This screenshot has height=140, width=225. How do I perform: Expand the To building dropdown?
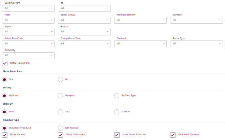(84, 8)
